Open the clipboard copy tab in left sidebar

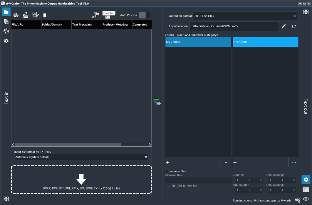pyautogui.click(x=6, y=22)
